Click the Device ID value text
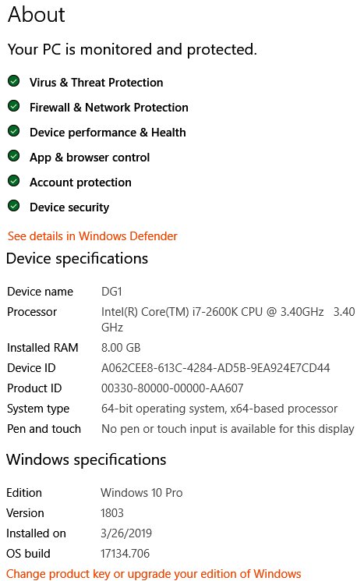This screenshot has height=581, width=357. [216, 368]
